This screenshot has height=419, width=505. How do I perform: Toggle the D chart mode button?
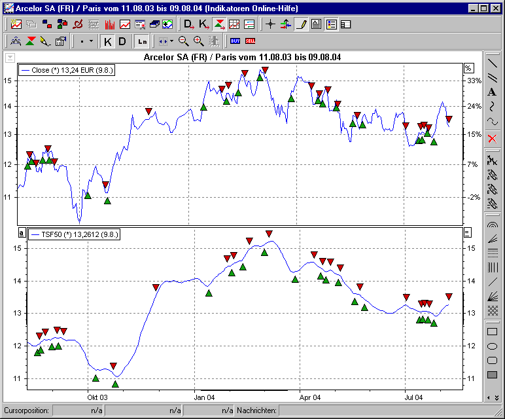click(122, 41)
